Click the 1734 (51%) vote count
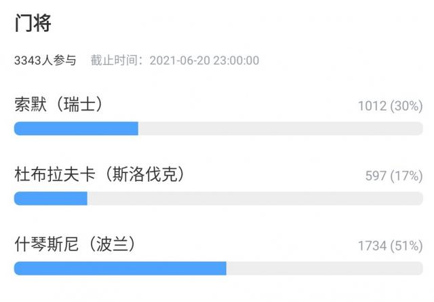The height and width of the screenshot is (302, 434). point(390,246)
